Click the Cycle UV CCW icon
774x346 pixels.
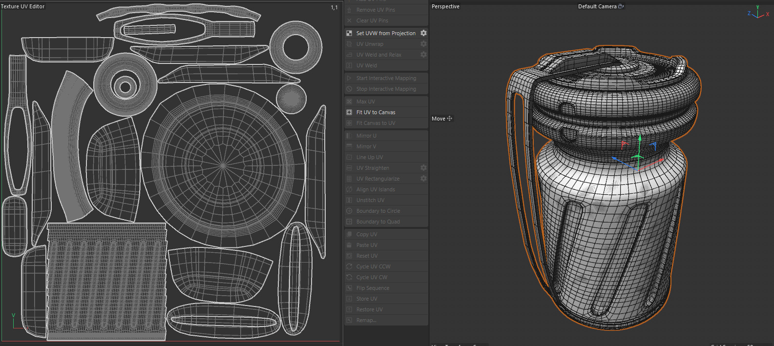[349, 266]
